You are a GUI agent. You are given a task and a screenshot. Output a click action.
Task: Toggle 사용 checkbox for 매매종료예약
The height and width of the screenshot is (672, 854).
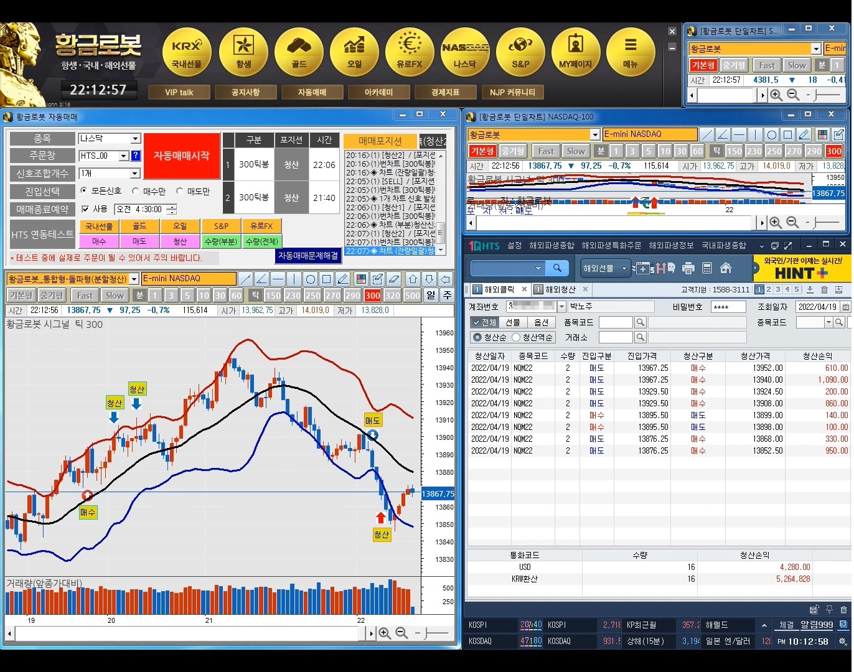point(86,209)
